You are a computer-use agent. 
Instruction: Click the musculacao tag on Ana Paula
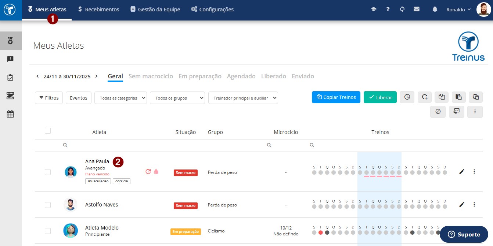98,181
